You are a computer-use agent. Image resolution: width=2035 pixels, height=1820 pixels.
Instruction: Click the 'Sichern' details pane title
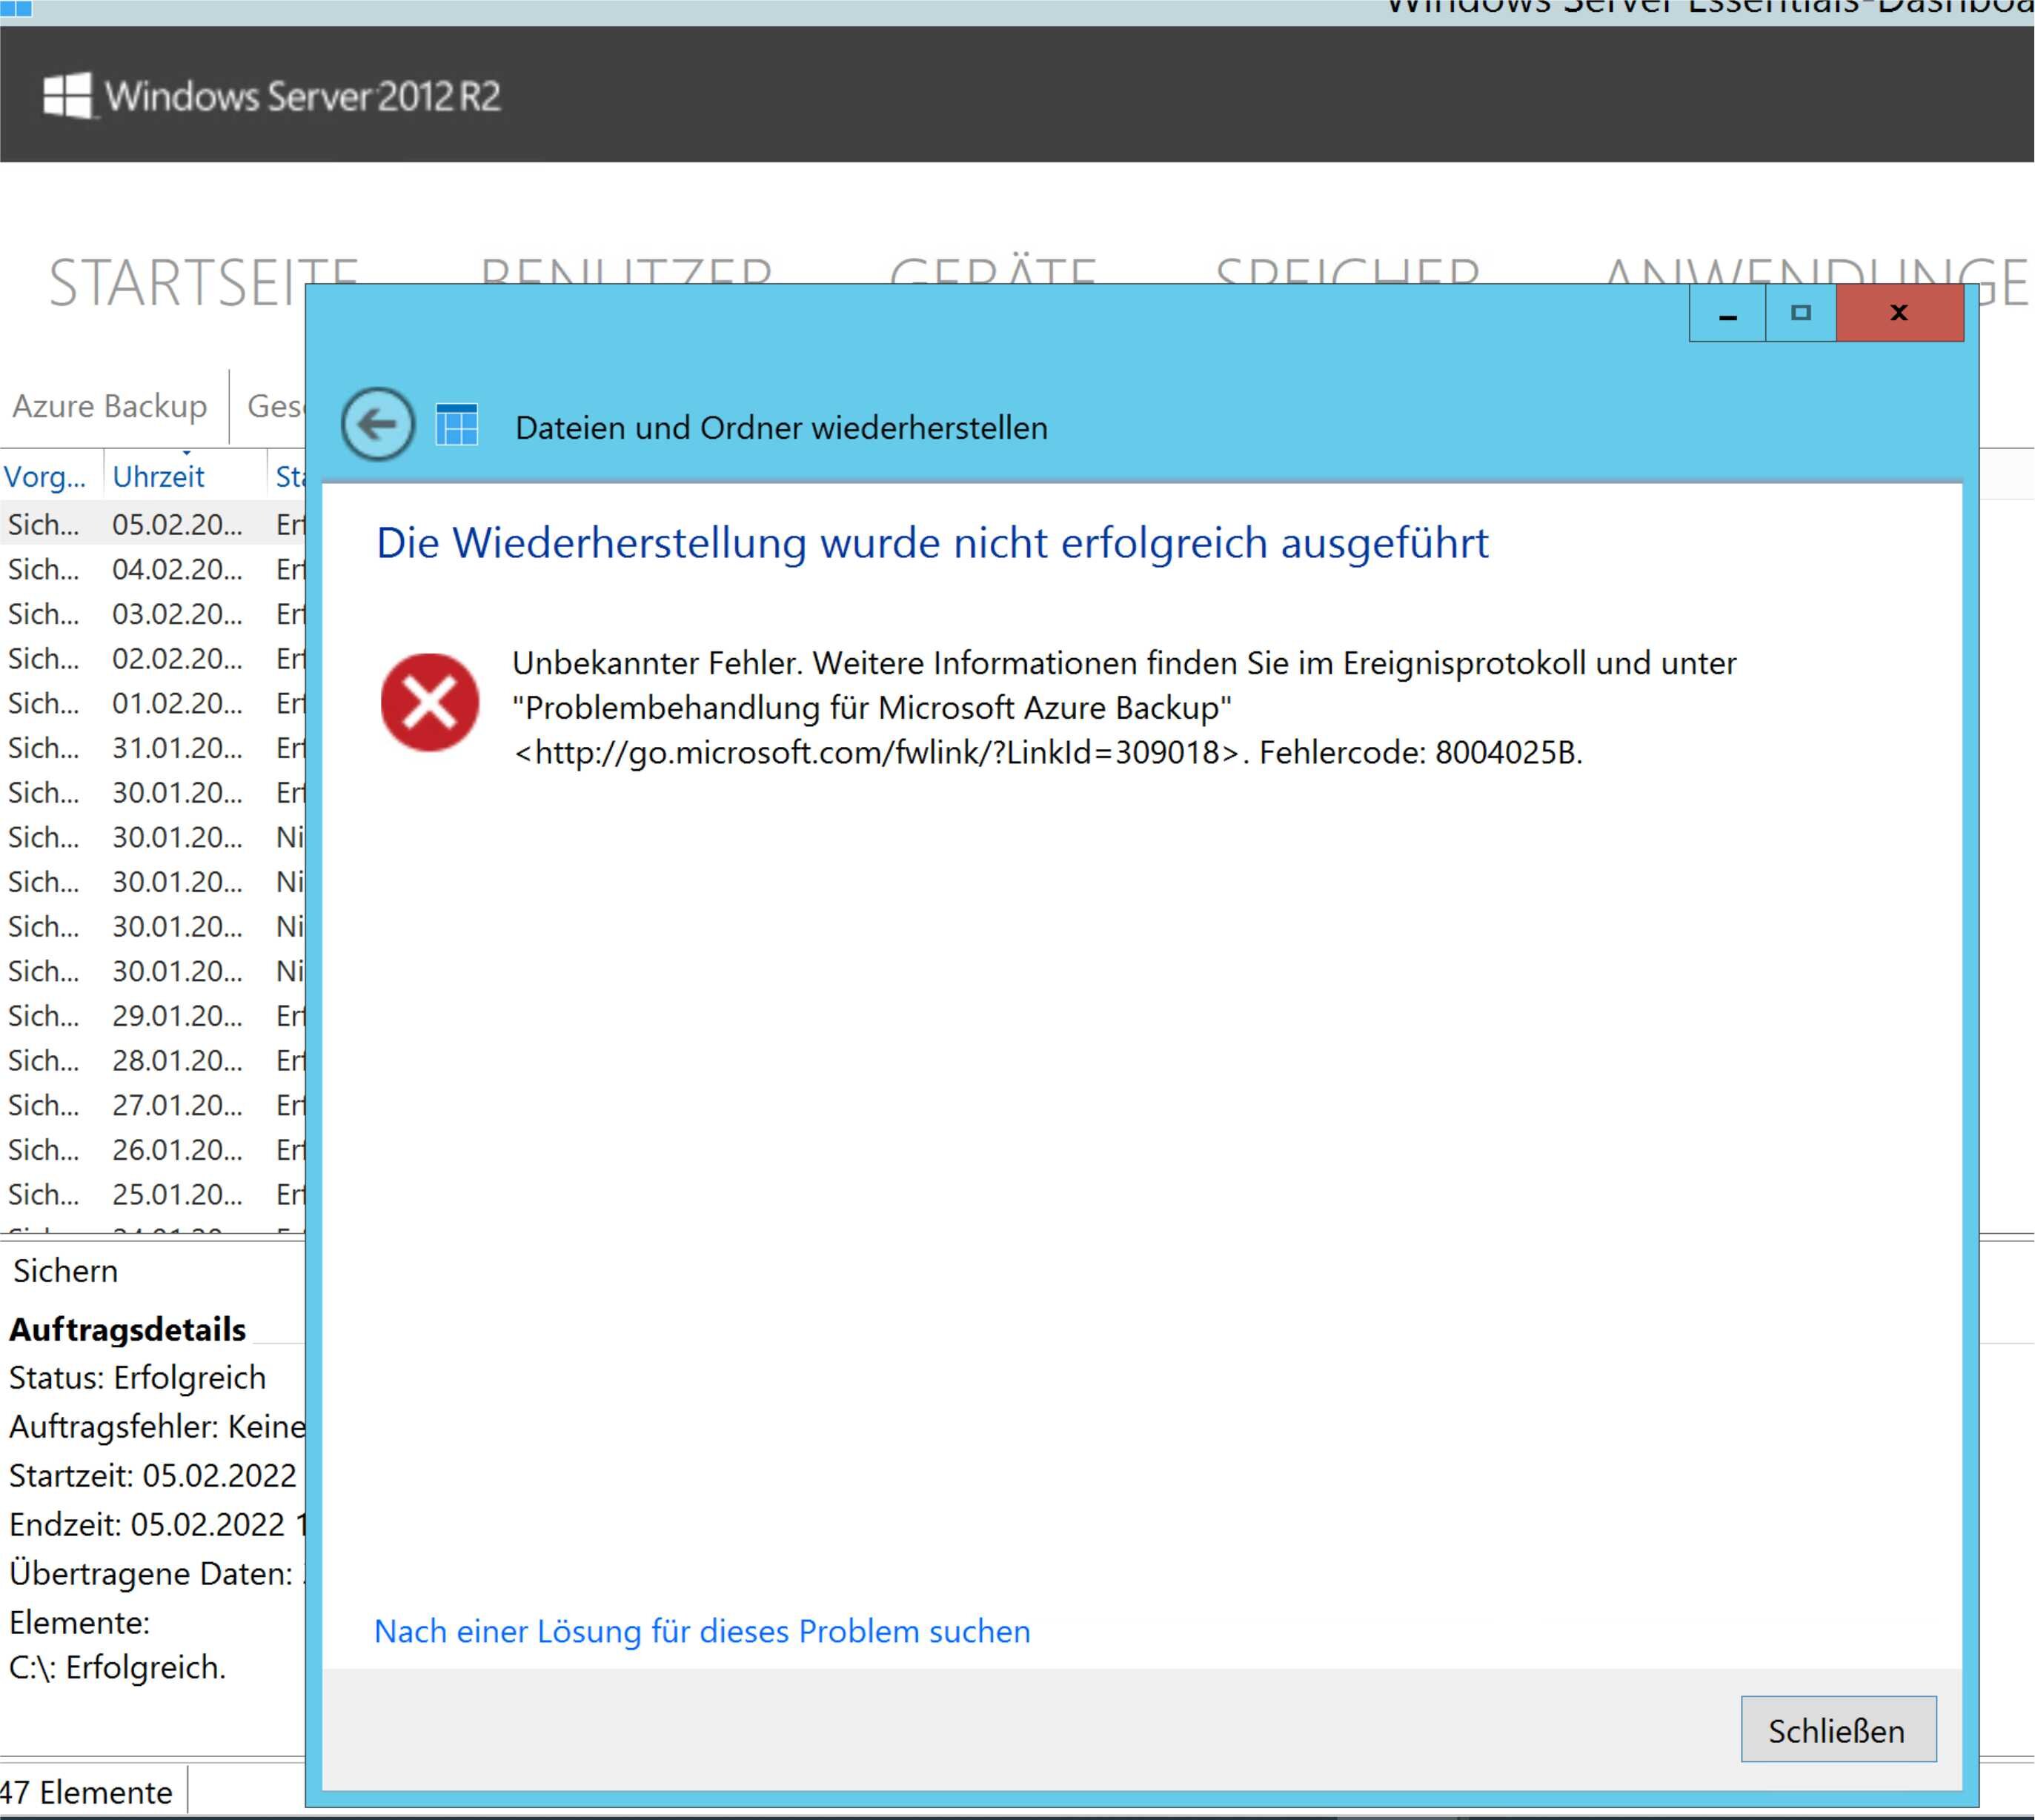tap(66, 1271)
